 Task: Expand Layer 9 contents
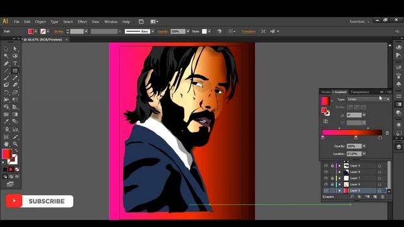point(340,190)
